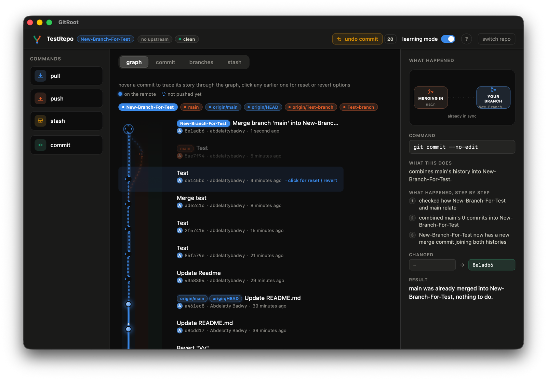This screenshot has height=380, width=547.
Task: Click the dashed commit node for 8e1adb6
Action: tap(128, 129)
